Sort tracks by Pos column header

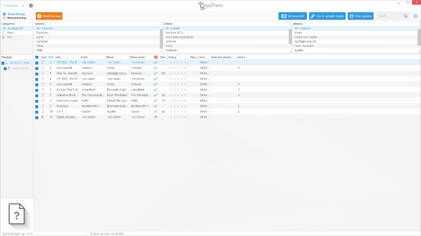tap(51, 57)
